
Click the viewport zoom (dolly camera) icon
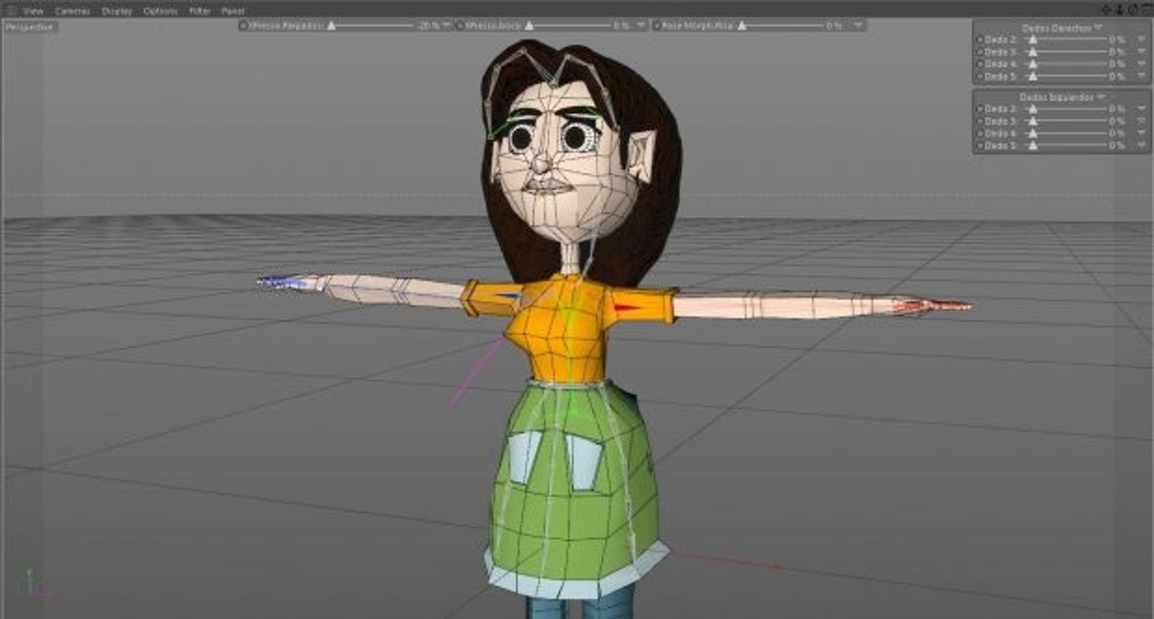(x=1119, y=9)
